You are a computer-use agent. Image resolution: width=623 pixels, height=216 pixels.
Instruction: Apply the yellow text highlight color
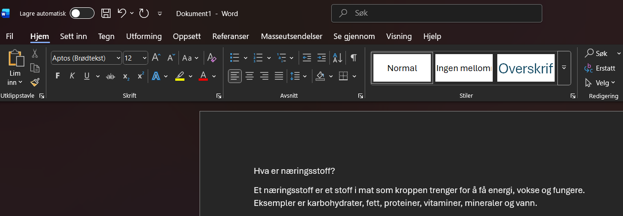point(180,76)
